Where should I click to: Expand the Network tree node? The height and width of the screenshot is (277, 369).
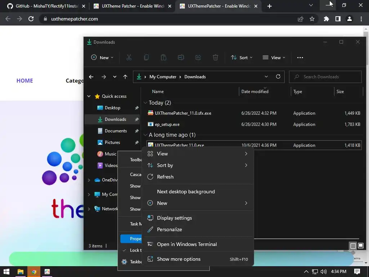point(89,209)
